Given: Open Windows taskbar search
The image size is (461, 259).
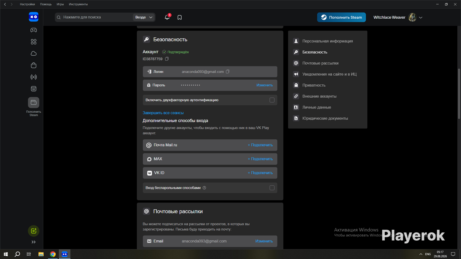Looking at the screenshot, I should point(17,254).
